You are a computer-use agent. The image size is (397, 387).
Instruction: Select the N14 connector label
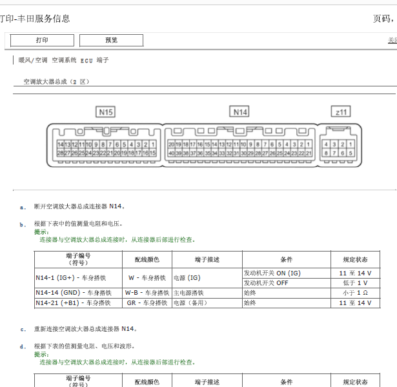239,112
